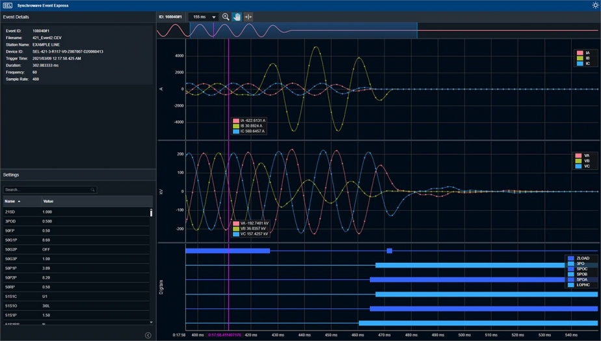Toggle IA current trace in legend
The width and height of the screenshot is (601, 341).
click(587, 53)
